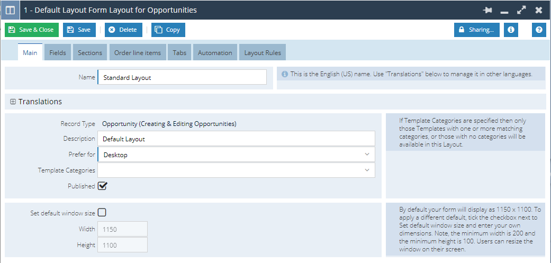This screenshot has height=263, width=551.
Task: Click the Save button
Action: tap(79, 30)
